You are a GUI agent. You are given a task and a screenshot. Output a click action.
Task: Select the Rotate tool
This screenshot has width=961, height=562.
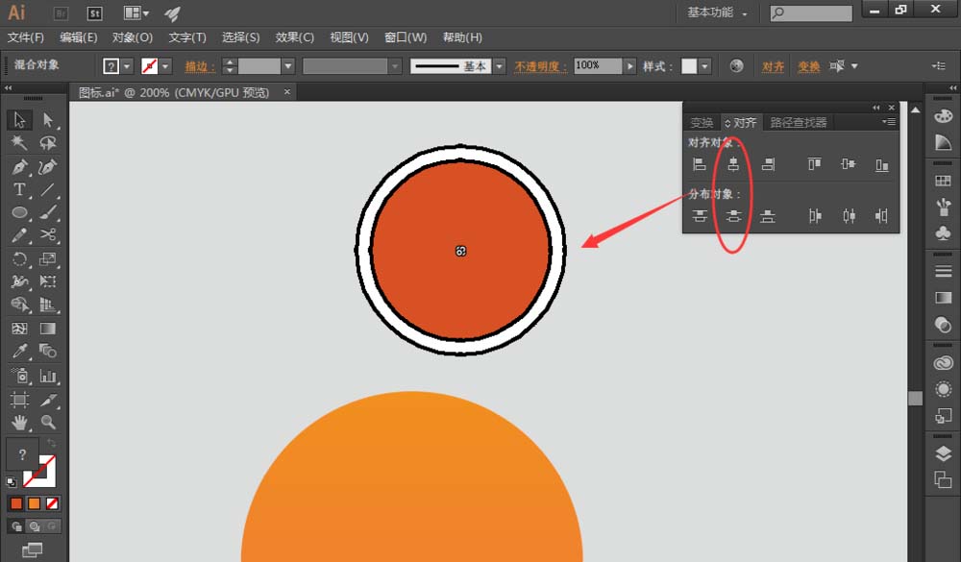[19, 258]
